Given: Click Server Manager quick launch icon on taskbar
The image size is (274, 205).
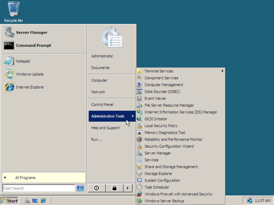Looking at the screenshot, I should 27,201.
